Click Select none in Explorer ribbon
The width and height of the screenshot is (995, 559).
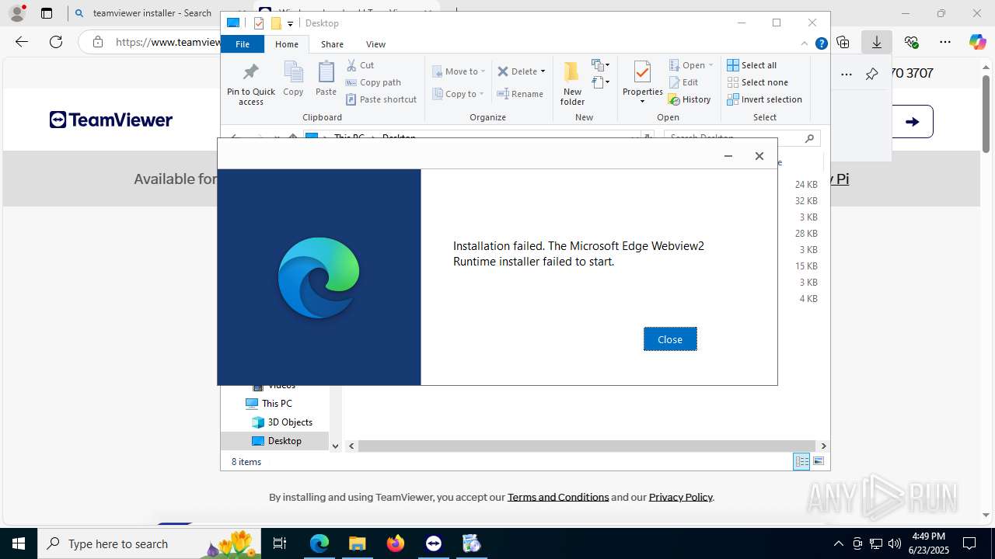pyautogui.click(x=757, y=82)
